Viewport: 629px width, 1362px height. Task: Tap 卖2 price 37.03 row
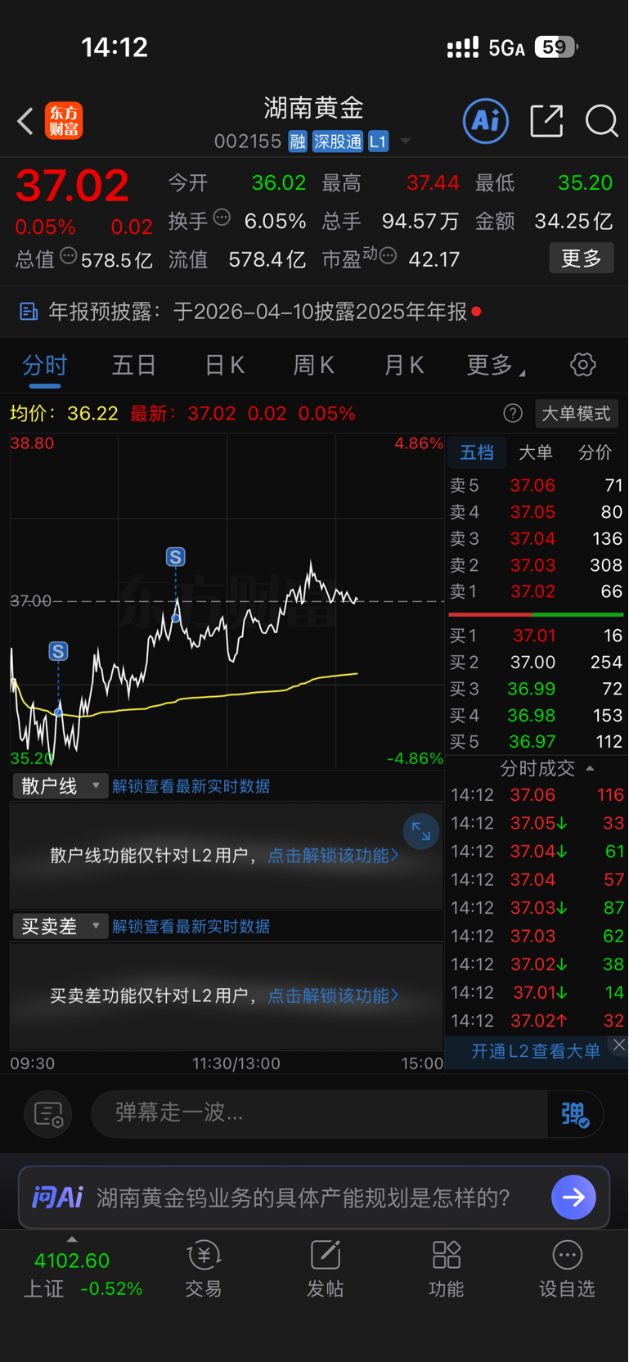[x=537, y=564]
